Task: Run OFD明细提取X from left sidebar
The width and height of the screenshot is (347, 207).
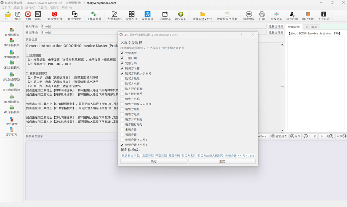Action: [x=12, y=87]
